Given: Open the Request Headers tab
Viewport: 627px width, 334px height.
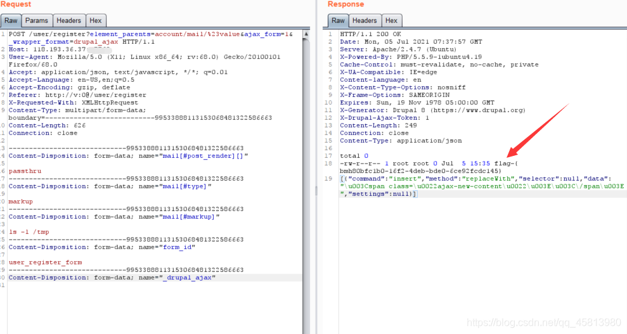Looking at the screenshot, I should [68, 20].
